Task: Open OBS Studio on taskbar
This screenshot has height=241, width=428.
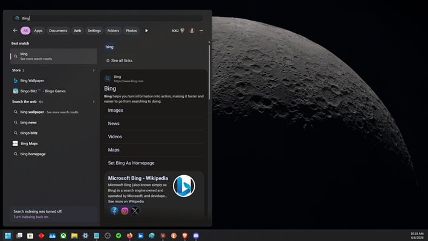Action: click(108, 236)
